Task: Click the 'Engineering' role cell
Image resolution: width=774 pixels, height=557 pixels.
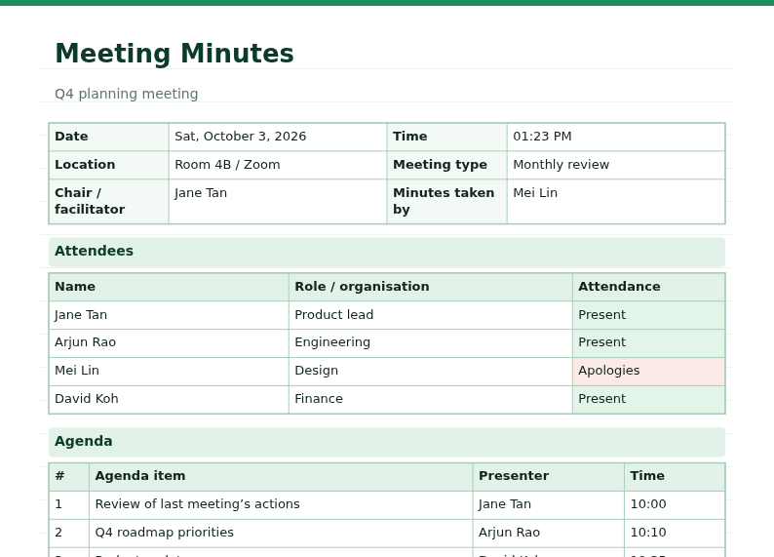Action: click(x=431, y=343)
